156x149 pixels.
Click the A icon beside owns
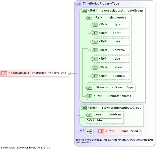click(x=89, y=115)
